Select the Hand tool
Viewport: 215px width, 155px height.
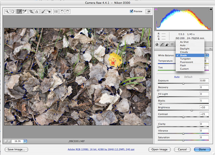[x=13, y=11]
